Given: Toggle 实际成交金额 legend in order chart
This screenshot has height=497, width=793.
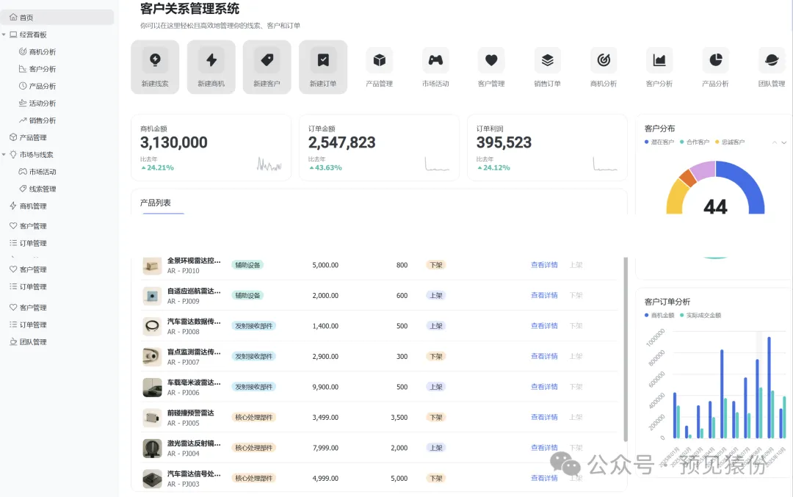Looking at the screenshot, I should (x=700, y=315).
